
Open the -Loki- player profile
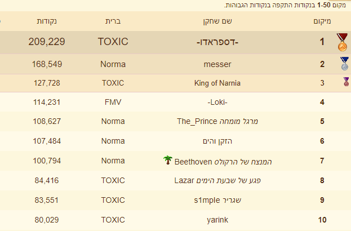pyautogui.click(x=217, y=103)
